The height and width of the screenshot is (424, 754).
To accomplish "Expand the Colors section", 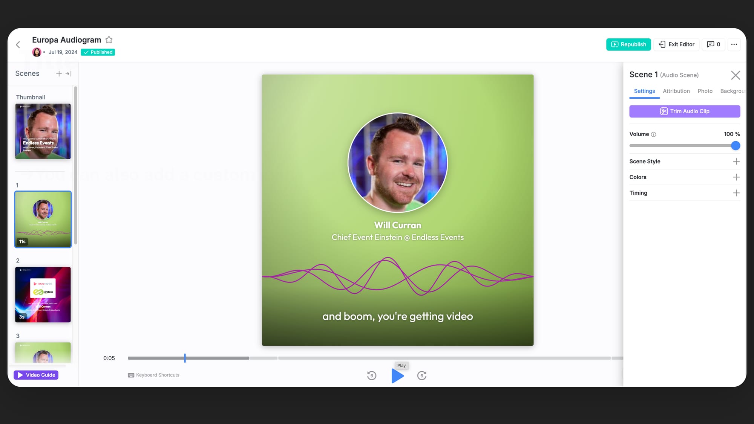I will point(736,177).
